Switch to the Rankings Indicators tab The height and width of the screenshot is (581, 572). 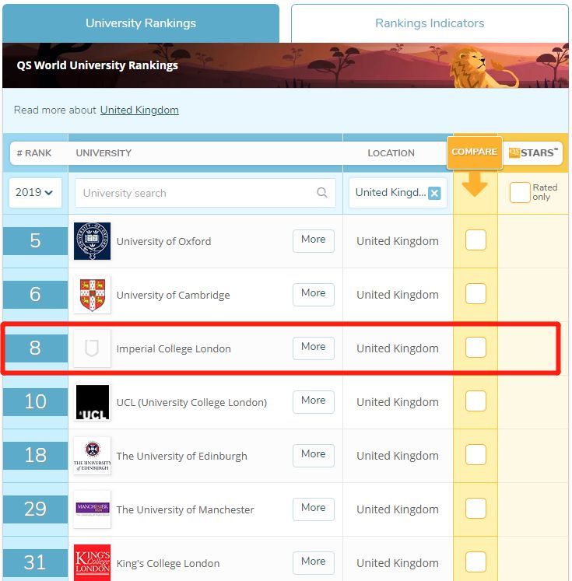pos(430,23)
